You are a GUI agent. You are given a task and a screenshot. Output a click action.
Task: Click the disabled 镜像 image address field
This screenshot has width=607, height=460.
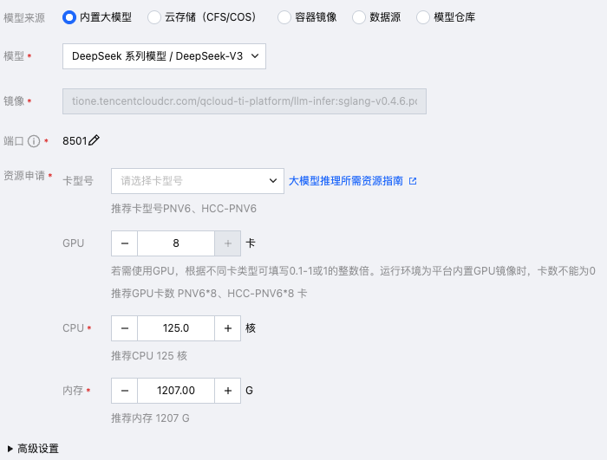coord(245,101)
